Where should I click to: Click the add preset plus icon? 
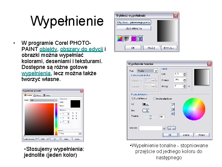pos(169,128)
